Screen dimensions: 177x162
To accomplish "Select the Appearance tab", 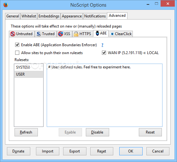I will pyautogui.click(x=72, y=16).
